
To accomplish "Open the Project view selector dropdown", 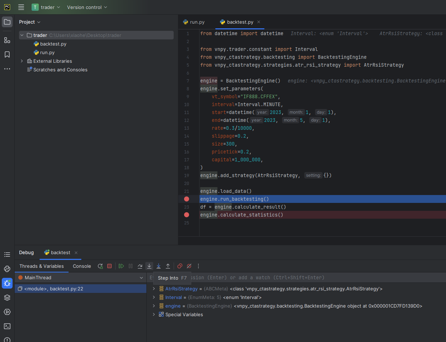I will coord(30,22).
